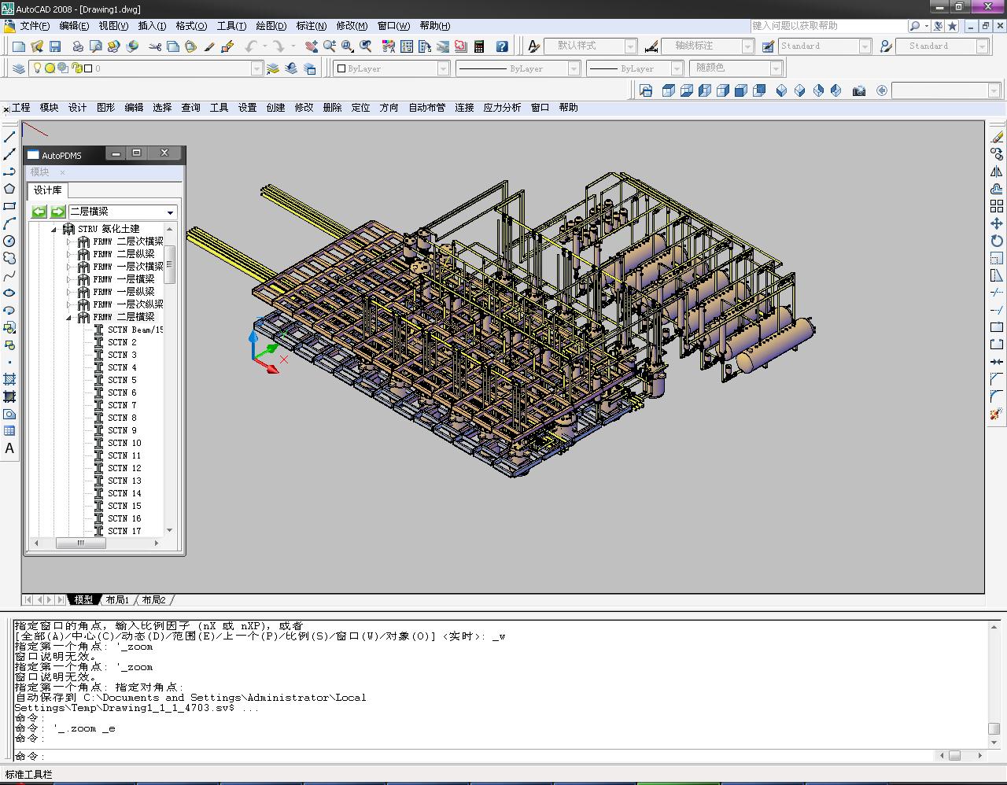This screenshot has height=785, width=1007.
Task: Open the Layer Properties Manager
Action: 18,68
